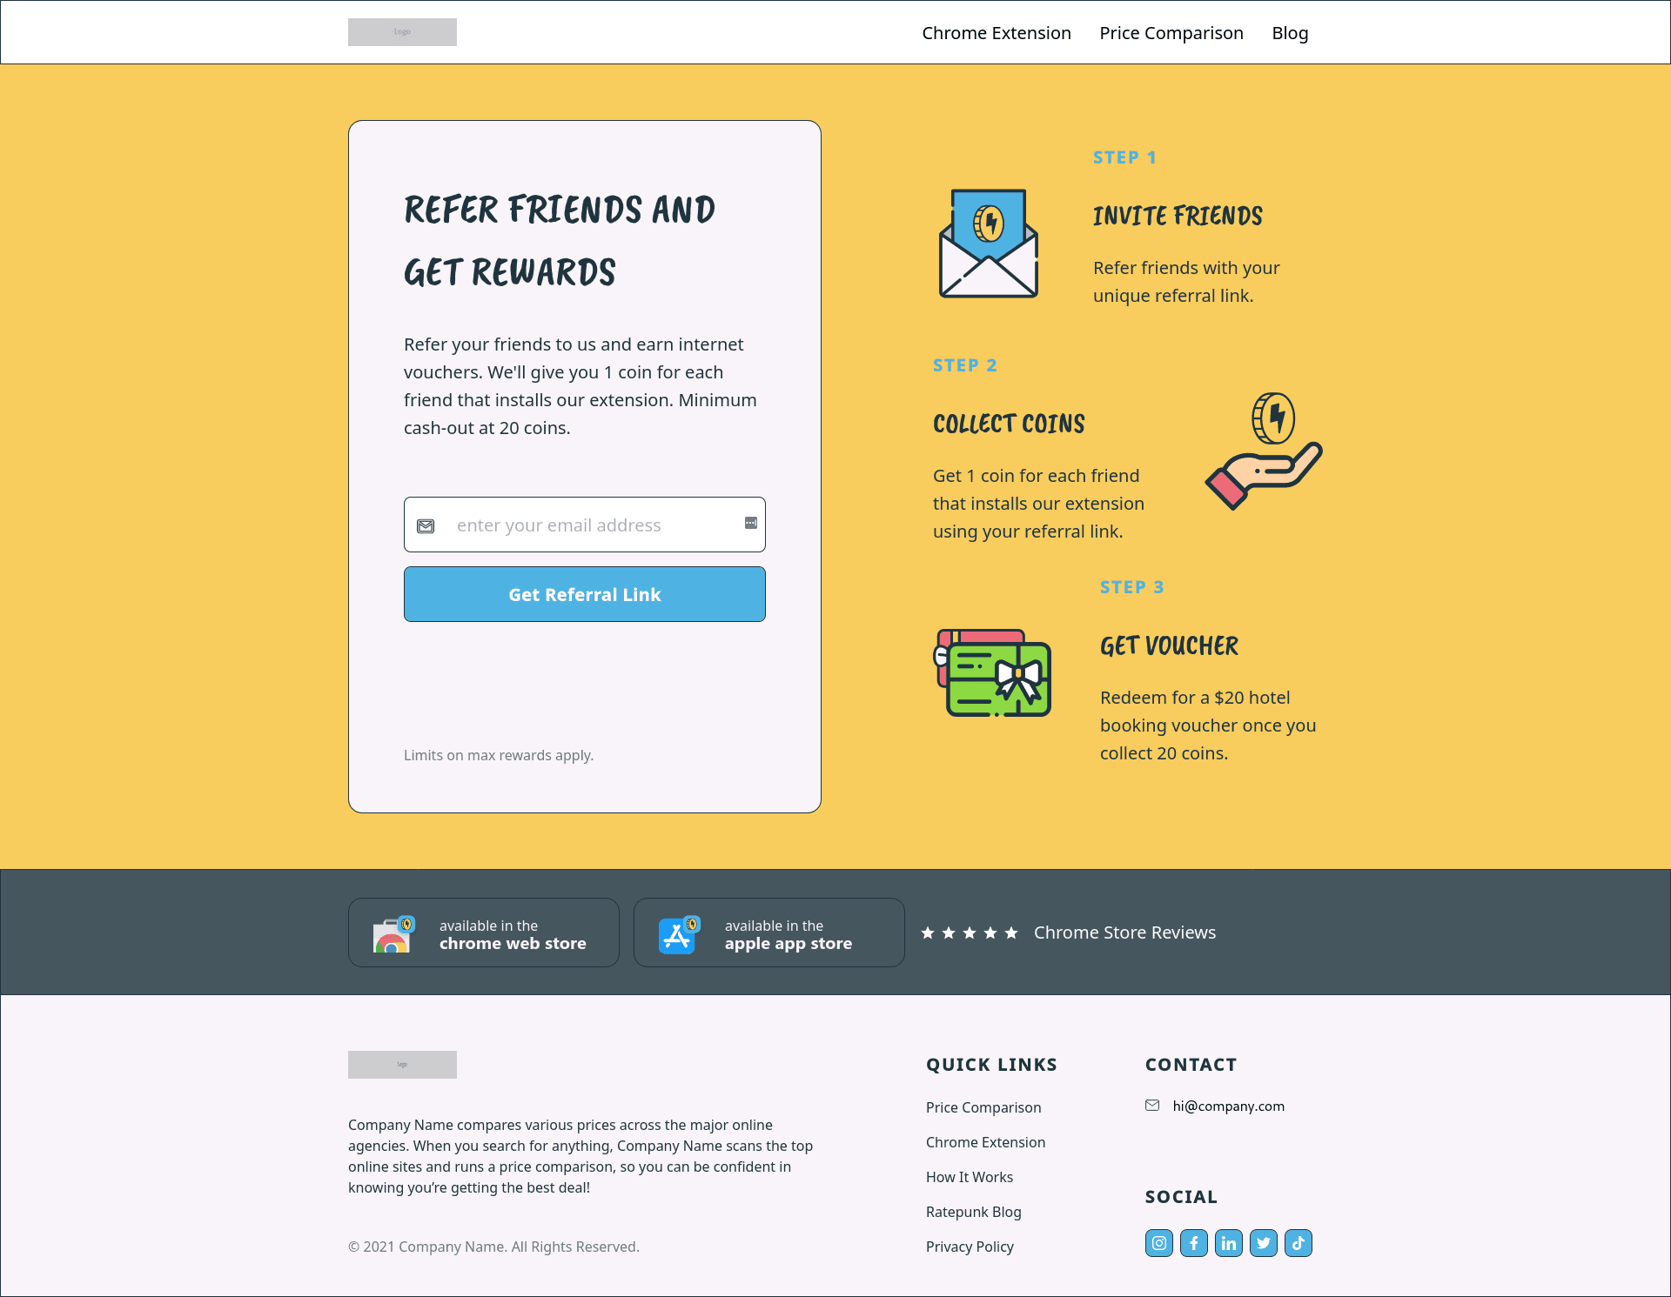
Task: Click the Chrome Web Store availability button
Action: coord(483,931)
